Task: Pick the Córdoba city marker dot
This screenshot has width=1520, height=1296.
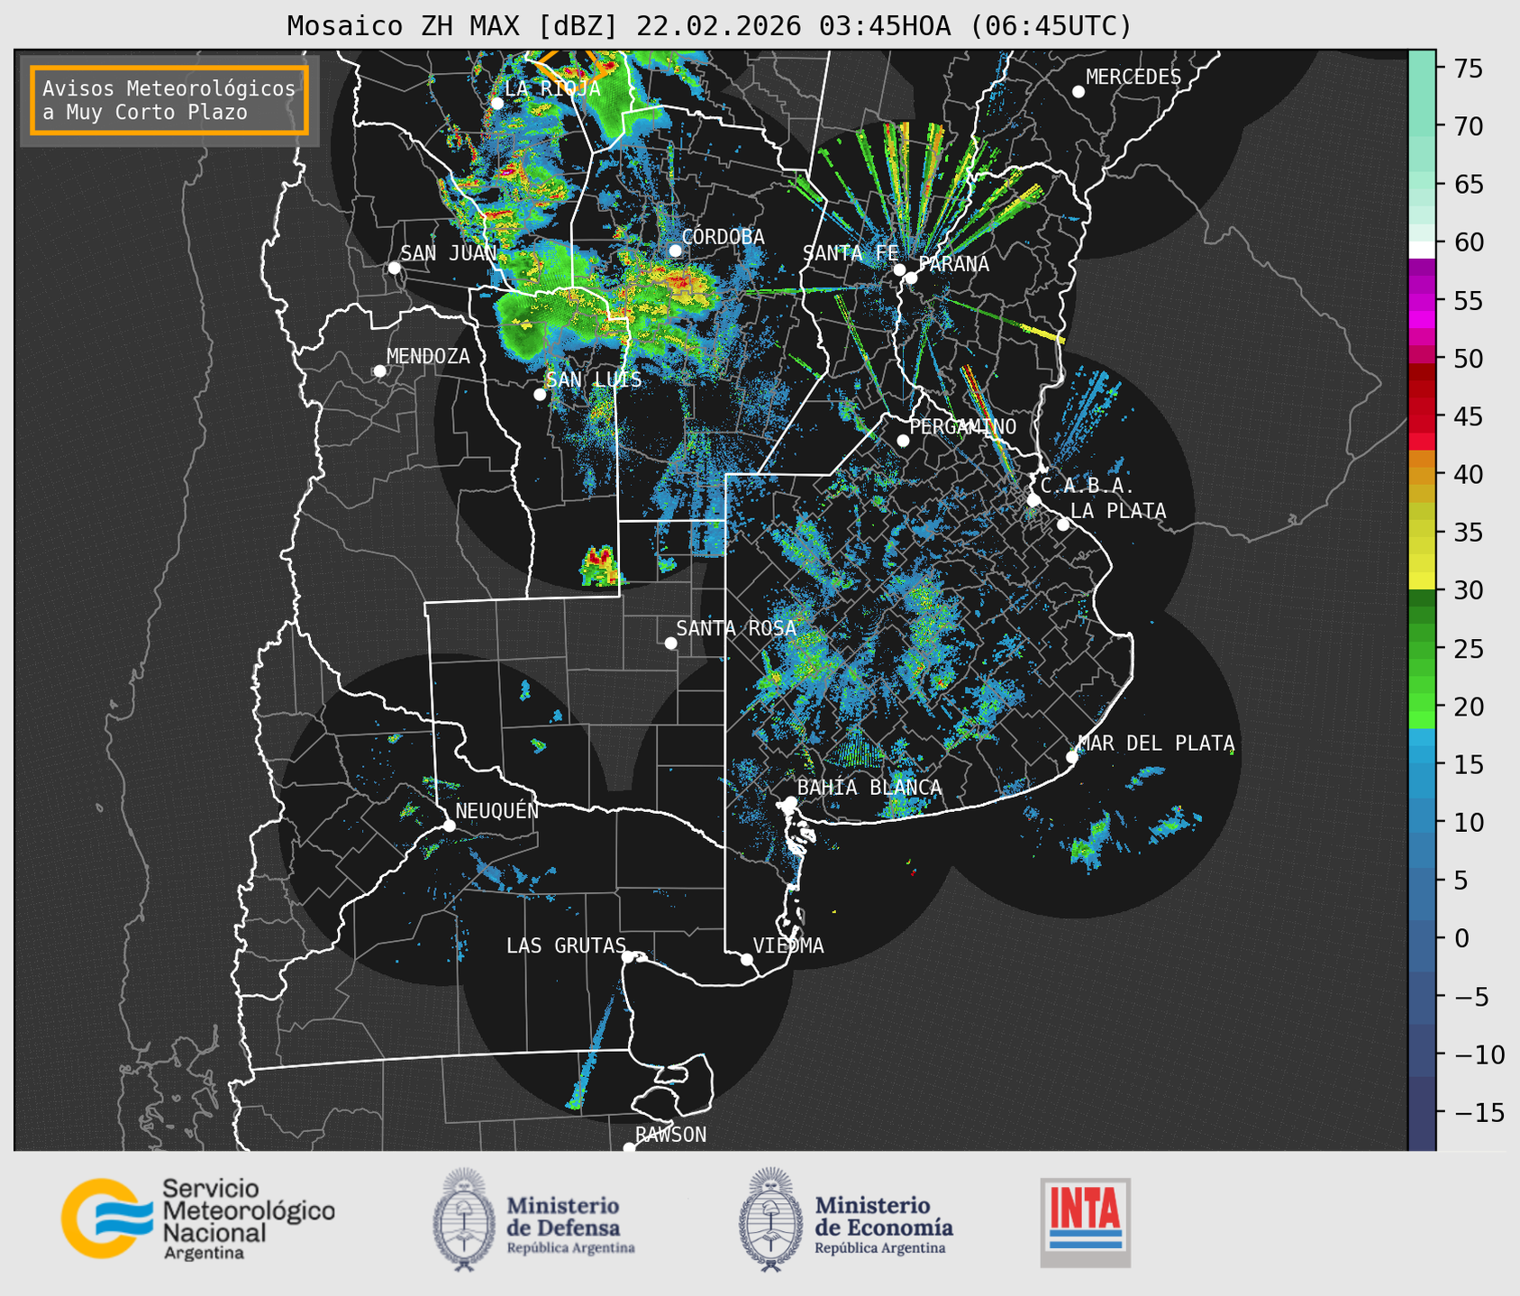Action: [675, 251]
